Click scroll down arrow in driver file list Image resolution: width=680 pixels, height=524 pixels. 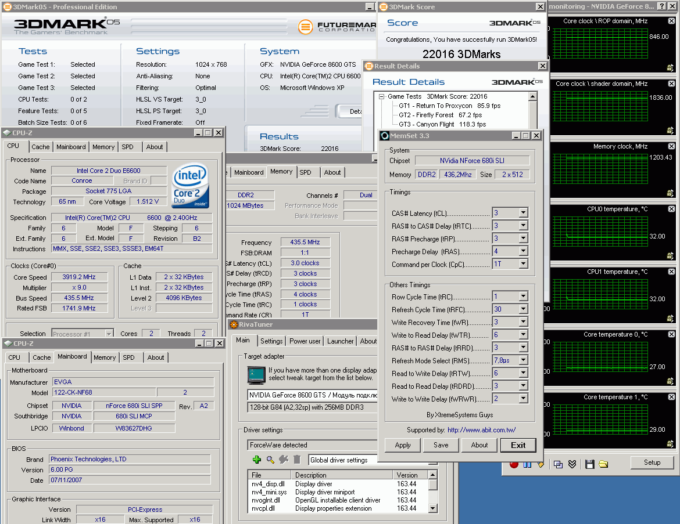pyautogui.click(x=432, y=508)
